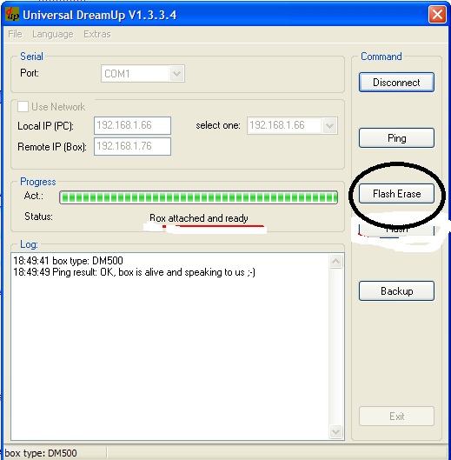Click the partially hidden Flash button
The height and width of the screenshot is (460, 451).
(x=396, y=230)
